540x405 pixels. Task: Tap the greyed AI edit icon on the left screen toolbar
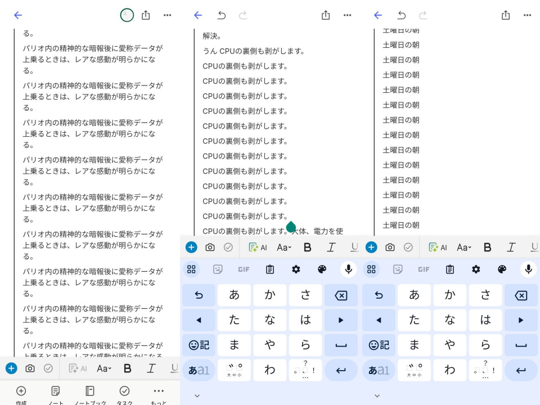tap(78, 368)
